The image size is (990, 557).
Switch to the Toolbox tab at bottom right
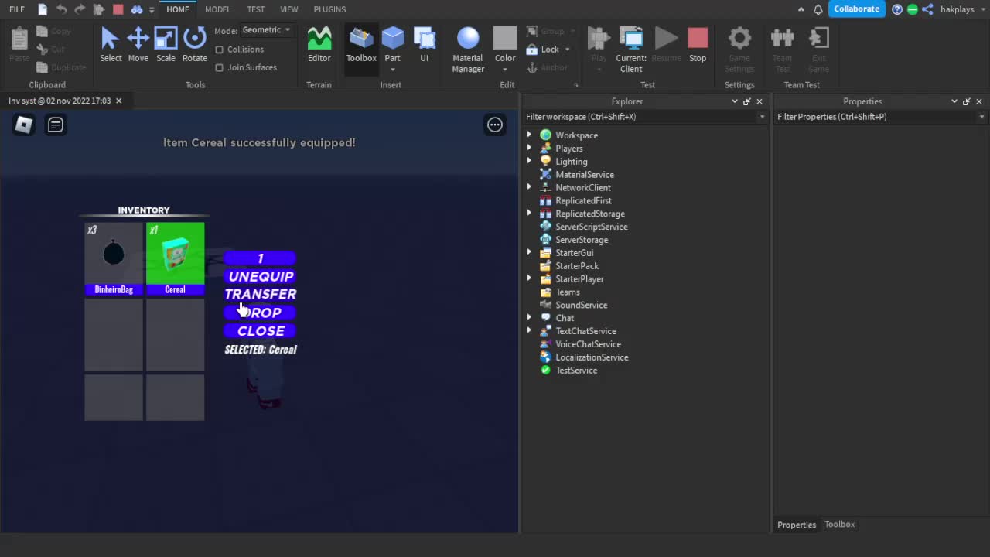click(839, 524)
